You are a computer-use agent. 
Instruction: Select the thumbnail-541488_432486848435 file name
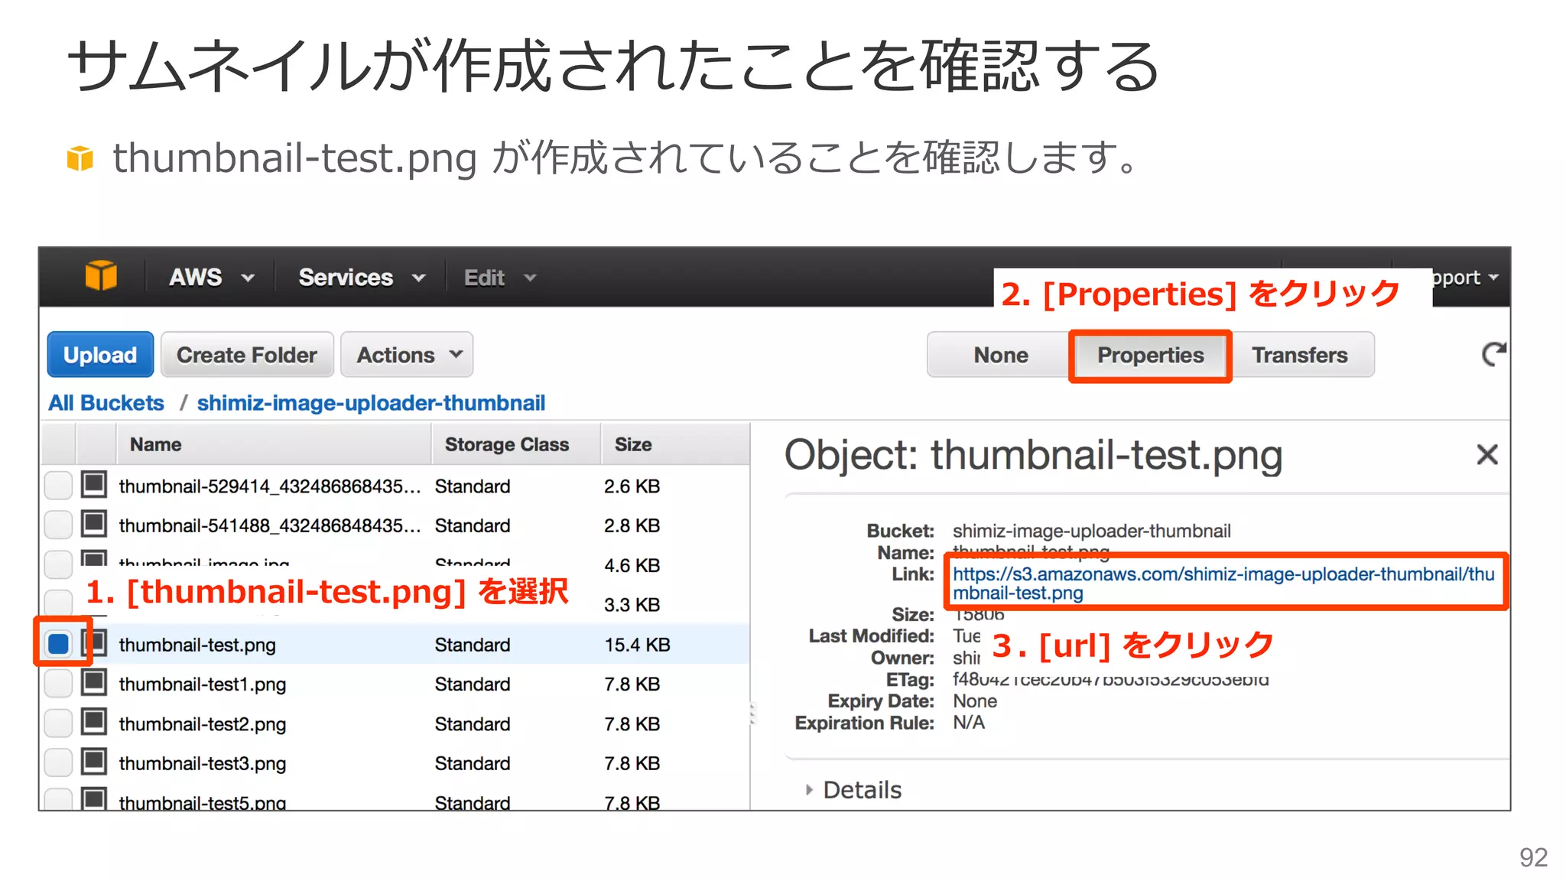click(x=270, y=525)
